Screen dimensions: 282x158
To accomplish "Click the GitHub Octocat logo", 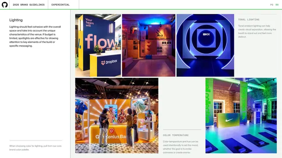I will coord(5,5).
